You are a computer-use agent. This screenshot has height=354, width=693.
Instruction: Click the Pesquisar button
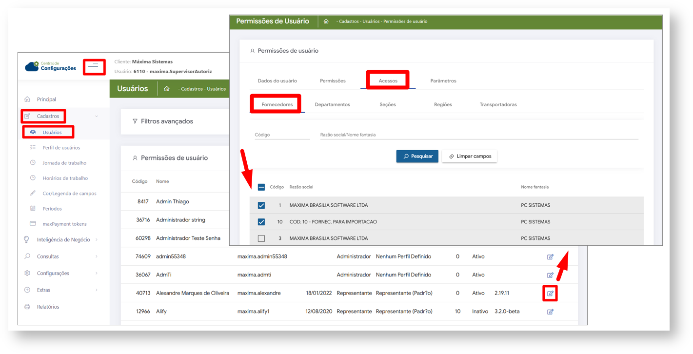pyautogui.click(x=417, y=156)
